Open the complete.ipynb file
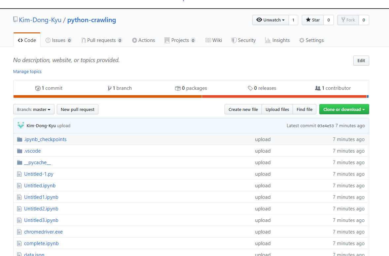The image size is (389, 256). coord(41,243)
